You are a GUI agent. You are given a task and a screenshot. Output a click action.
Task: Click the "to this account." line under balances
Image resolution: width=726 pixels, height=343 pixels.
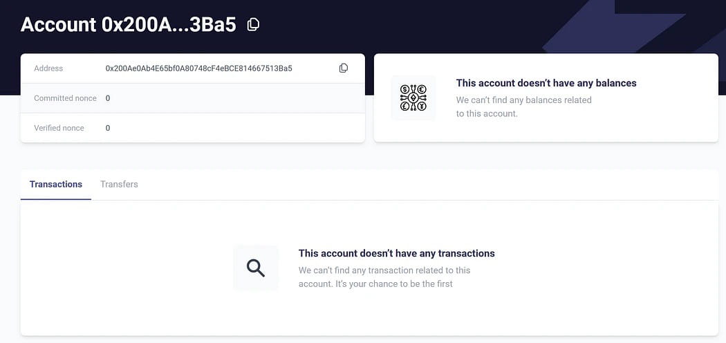(487, 113)
